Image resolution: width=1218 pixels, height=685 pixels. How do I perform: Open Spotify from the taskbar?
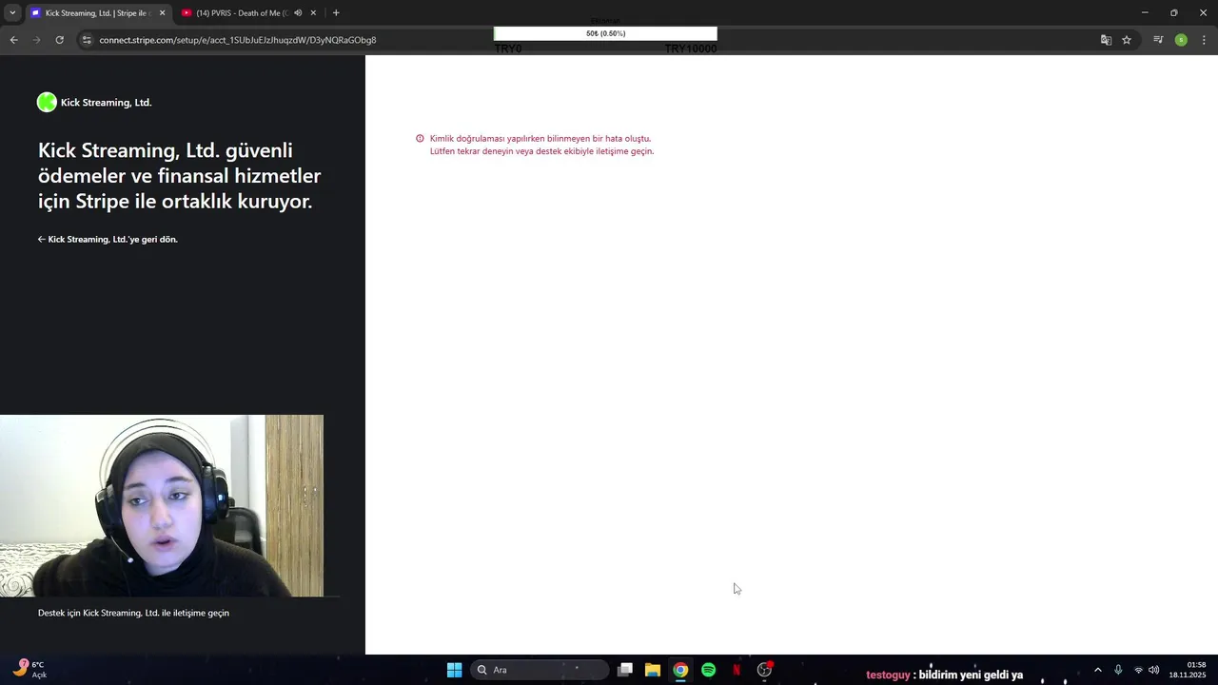tap(708, 670)
